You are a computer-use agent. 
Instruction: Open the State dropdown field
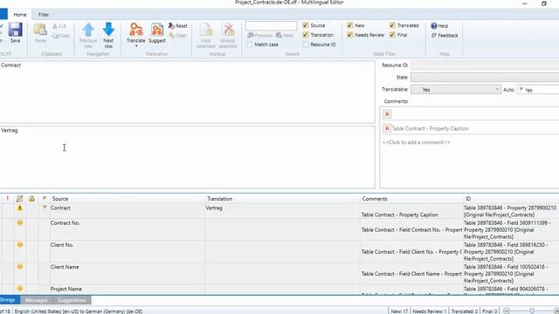tap(485, 78)
